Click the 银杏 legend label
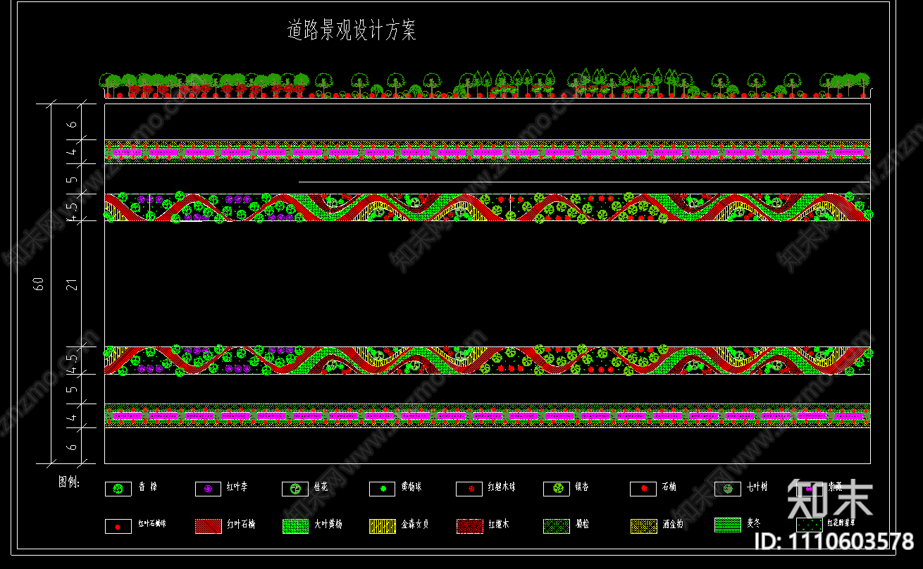This screenshot has height=569, width=923. pos(583,487)
